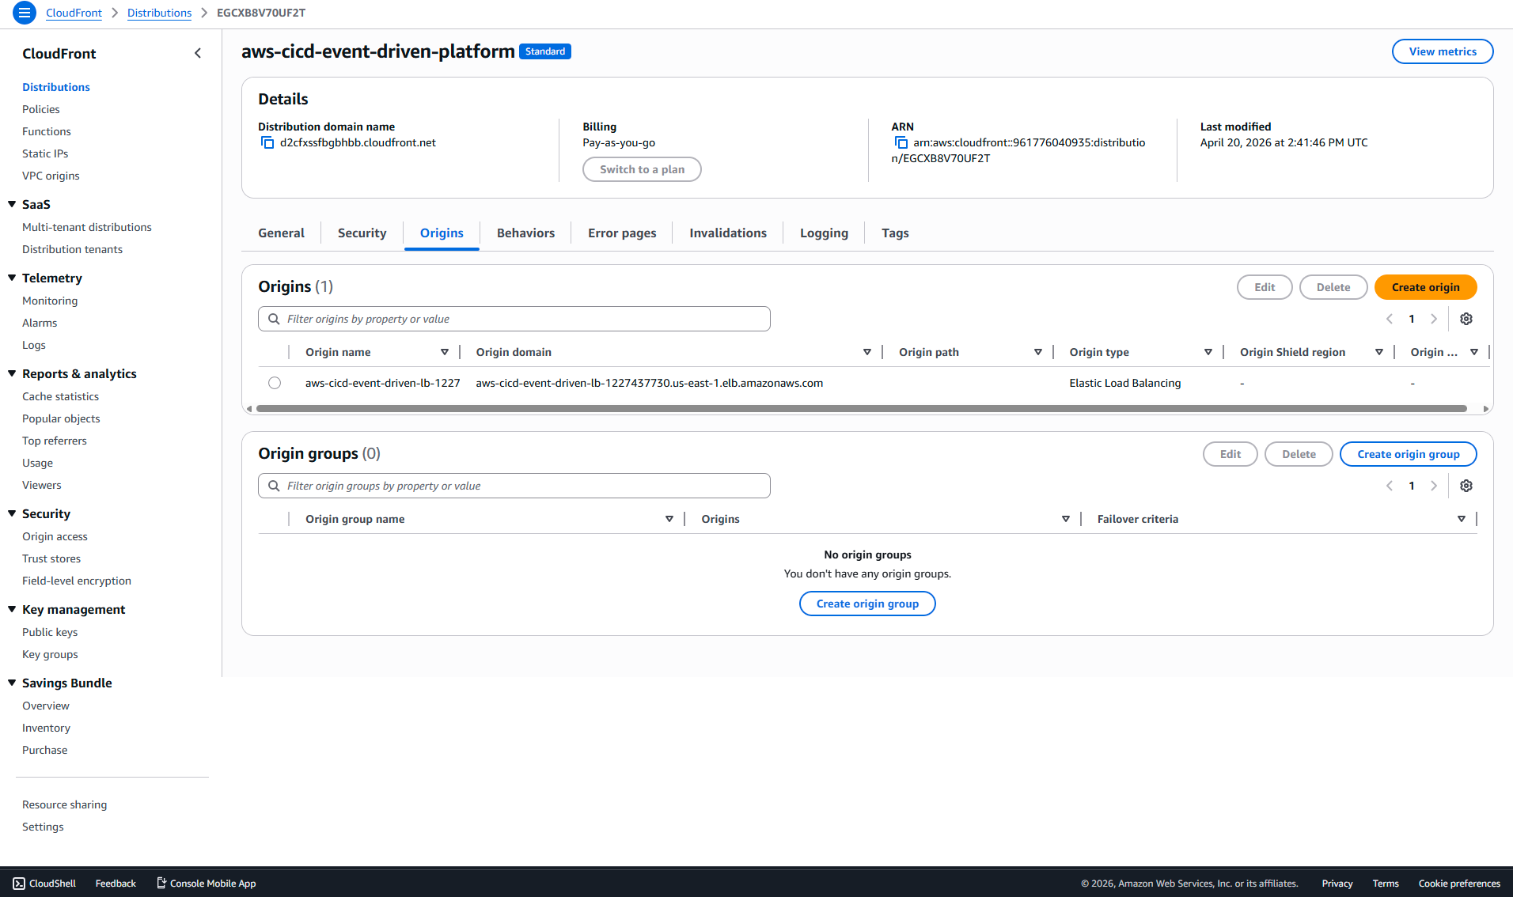
Task: Open Key groups page
Action: click(x=50, y=654)
